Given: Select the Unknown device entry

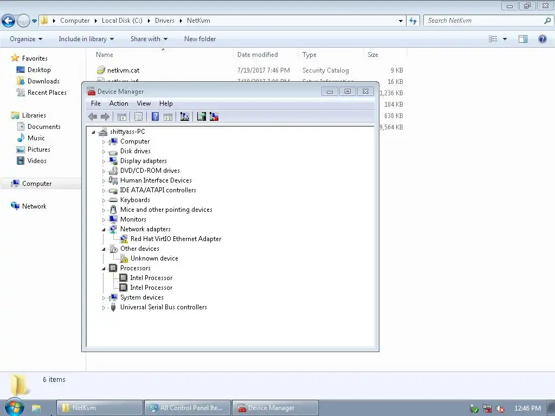Looking at the screenshot, I should pos(154,258).
